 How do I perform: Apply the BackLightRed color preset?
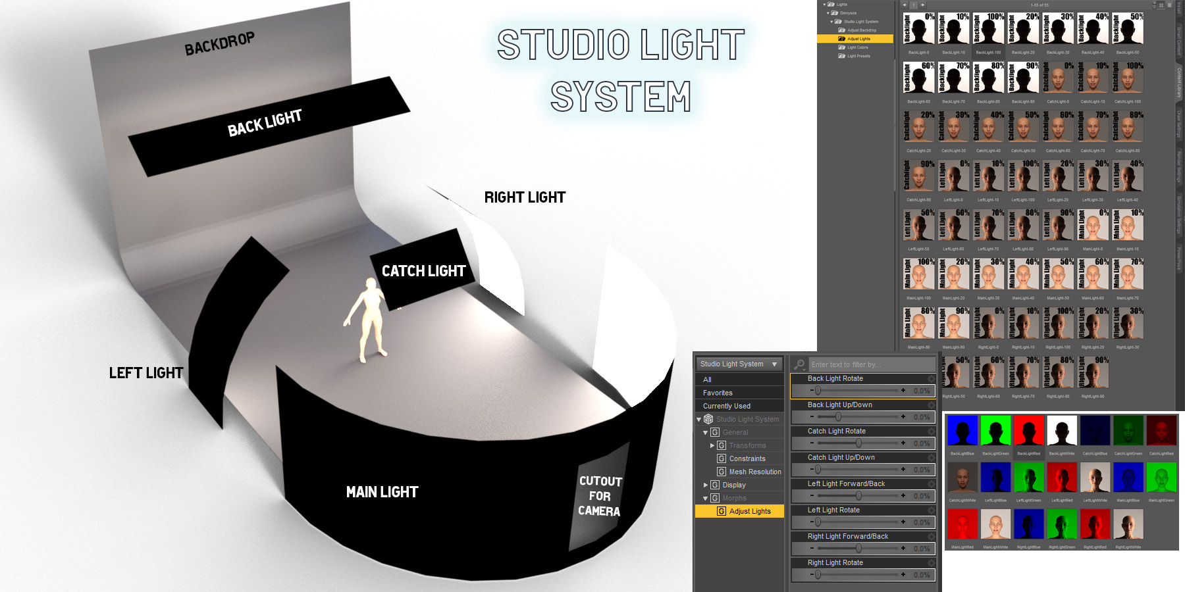(1029, 432)
